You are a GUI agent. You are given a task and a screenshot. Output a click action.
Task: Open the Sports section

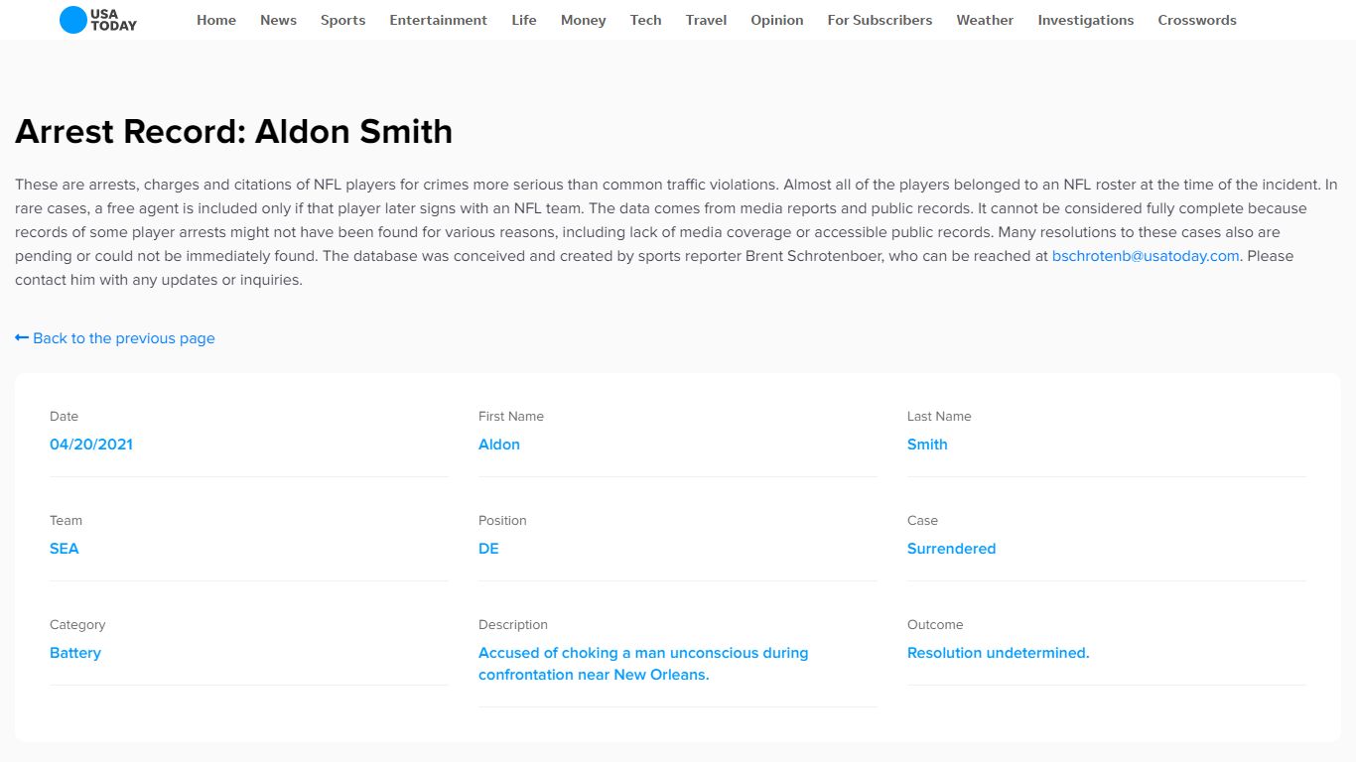tap(342, 20)
